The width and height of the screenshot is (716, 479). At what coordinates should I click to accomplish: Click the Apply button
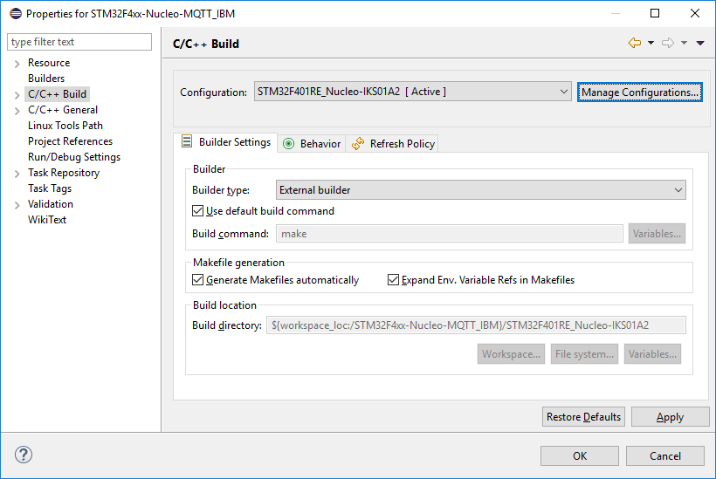click(671, 417)
